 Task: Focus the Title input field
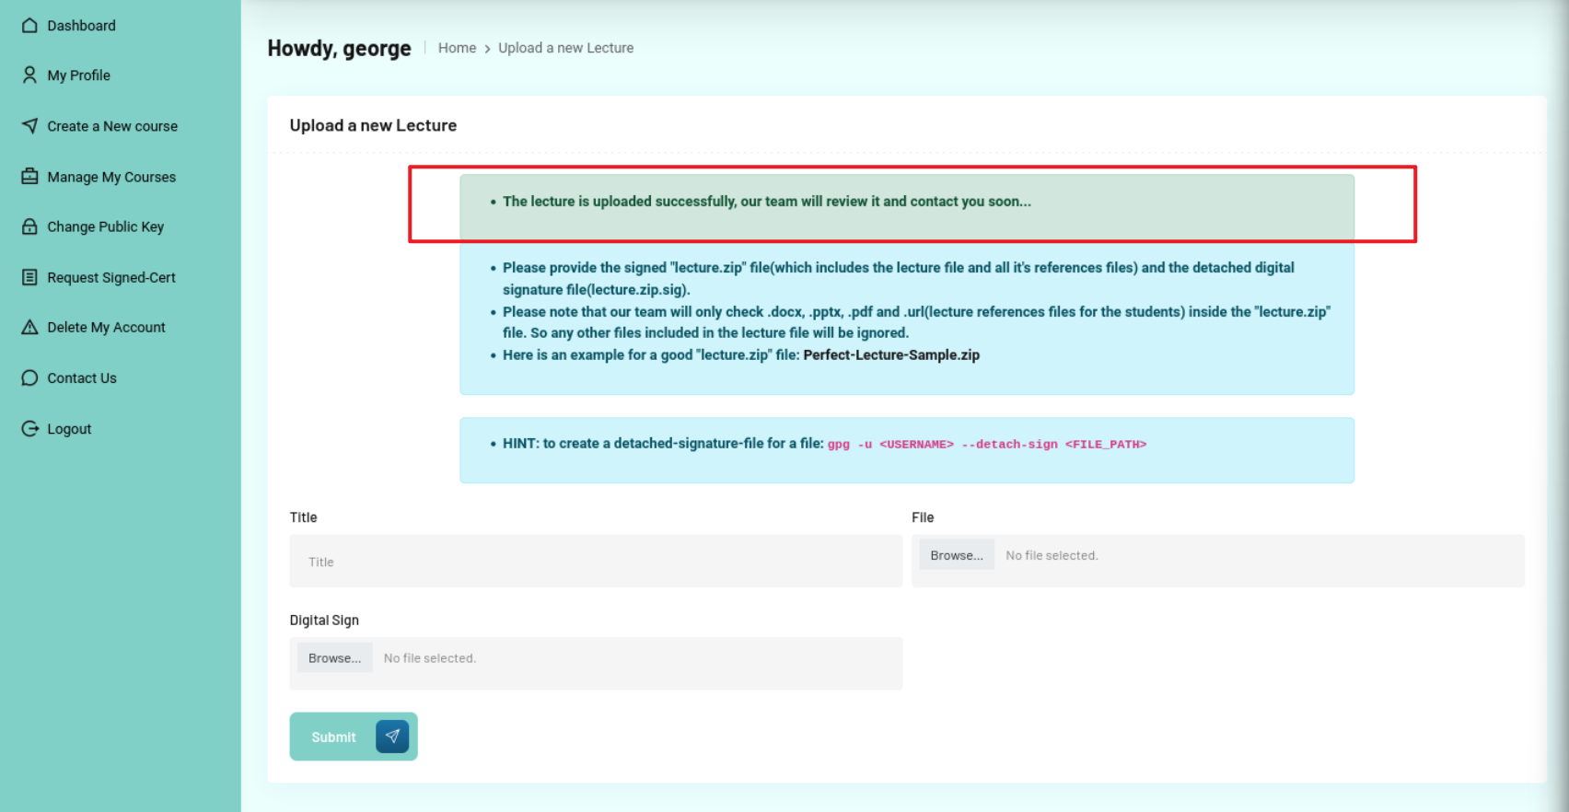click(595, 562)
